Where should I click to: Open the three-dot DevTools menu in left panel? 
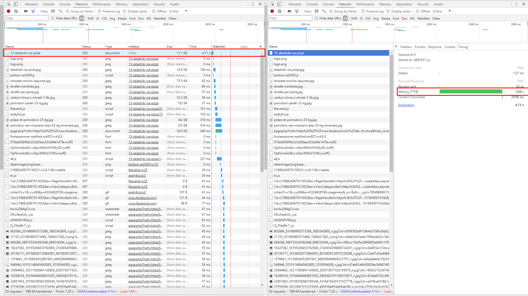click(253, 4)
